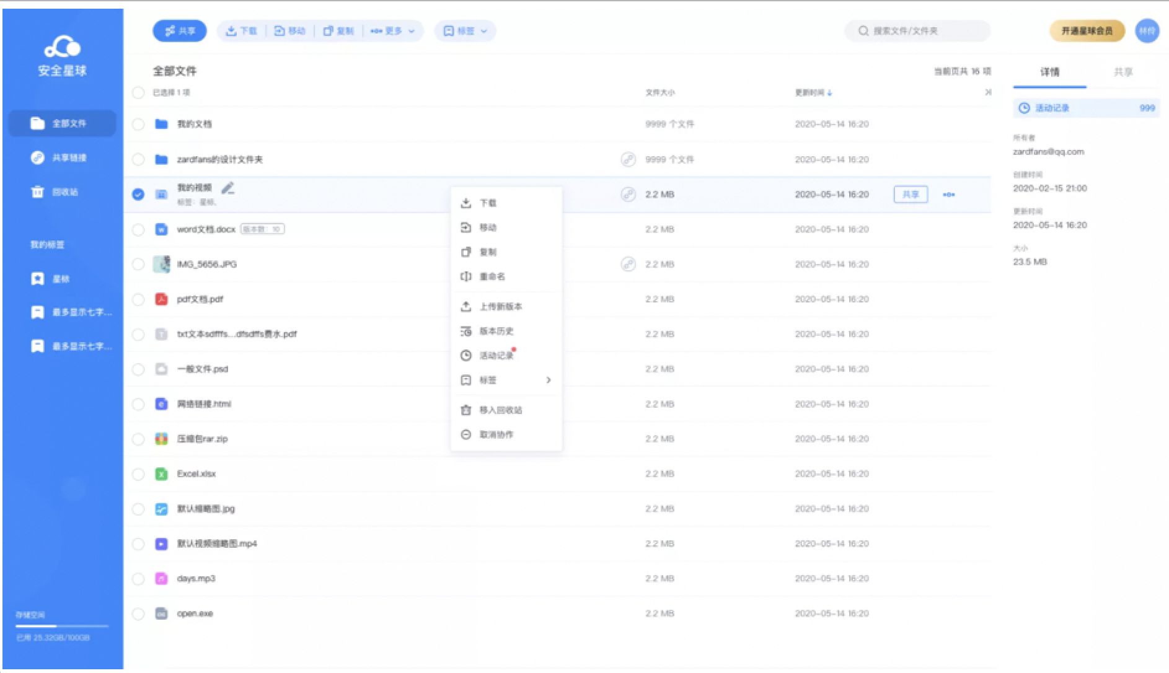Click the pencil edit icon beside 我的视频
This screenshot has width=1169, height=673.
[x=228, y=187]
